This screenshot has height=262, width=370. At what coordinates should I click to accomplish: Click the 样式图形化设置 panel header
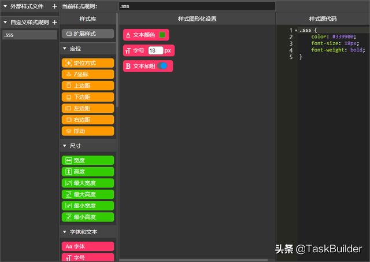click(x=197, y=19)
